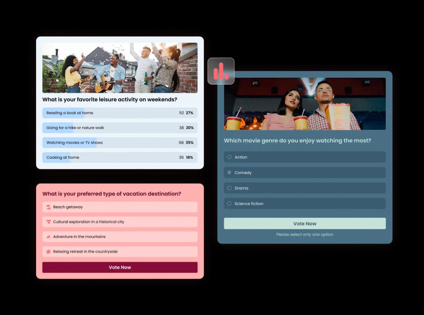
Task: Choose the Beach getaway option
Action: click(120, 207)
